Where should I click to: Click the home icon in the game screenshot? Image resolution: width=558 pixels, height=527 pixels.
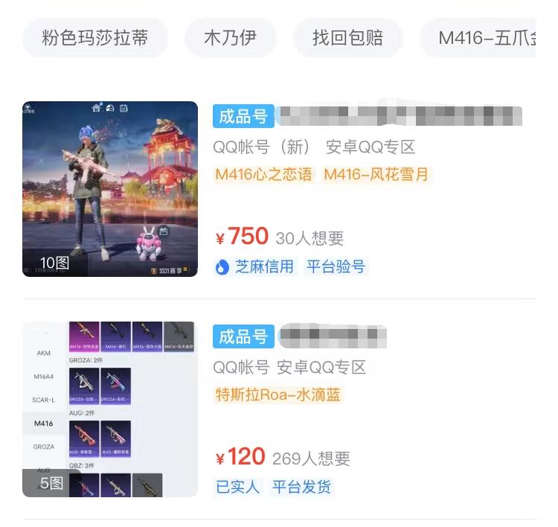tap(96, 107)
